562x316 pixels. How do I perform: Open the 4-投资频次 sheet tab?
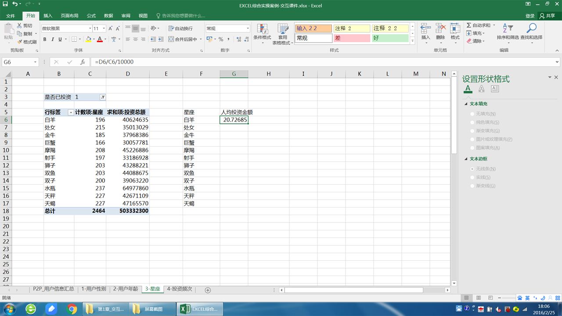pyautogui.click(x=180, y=289)
